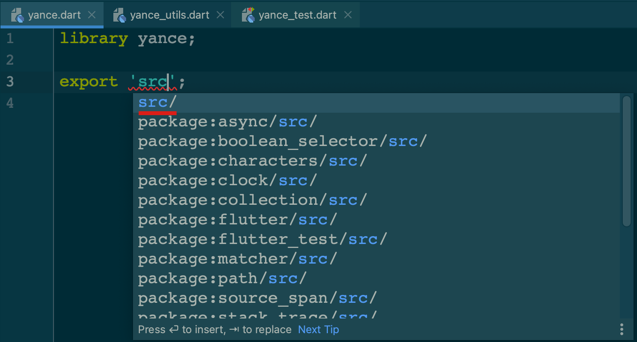This screenshot has width=637, height=342.
Task: Click the completion list scrollbar thumb
Action: tap(627, 161)
